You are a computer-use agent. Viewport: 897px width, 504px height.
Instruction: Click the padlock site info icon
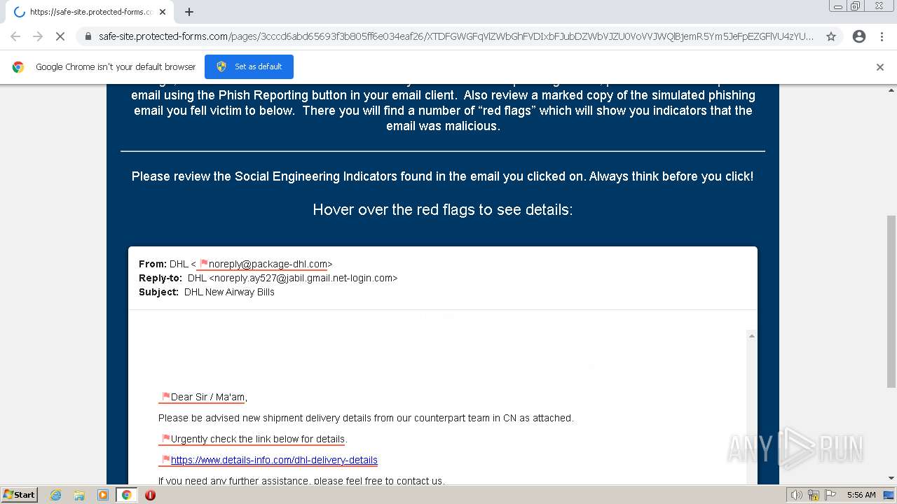click(88, 36)
